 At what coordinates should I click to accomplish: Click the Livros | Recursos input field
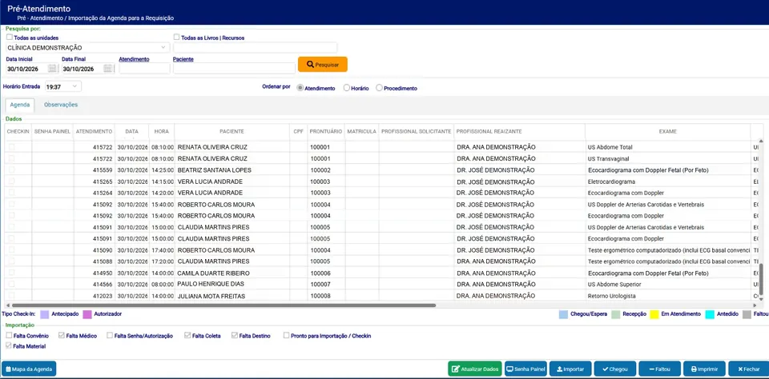click(255, 47)
